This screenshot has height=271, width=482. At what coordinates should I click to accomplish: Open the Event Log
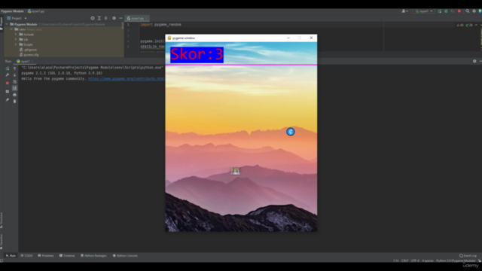click(x=468, y=256)
